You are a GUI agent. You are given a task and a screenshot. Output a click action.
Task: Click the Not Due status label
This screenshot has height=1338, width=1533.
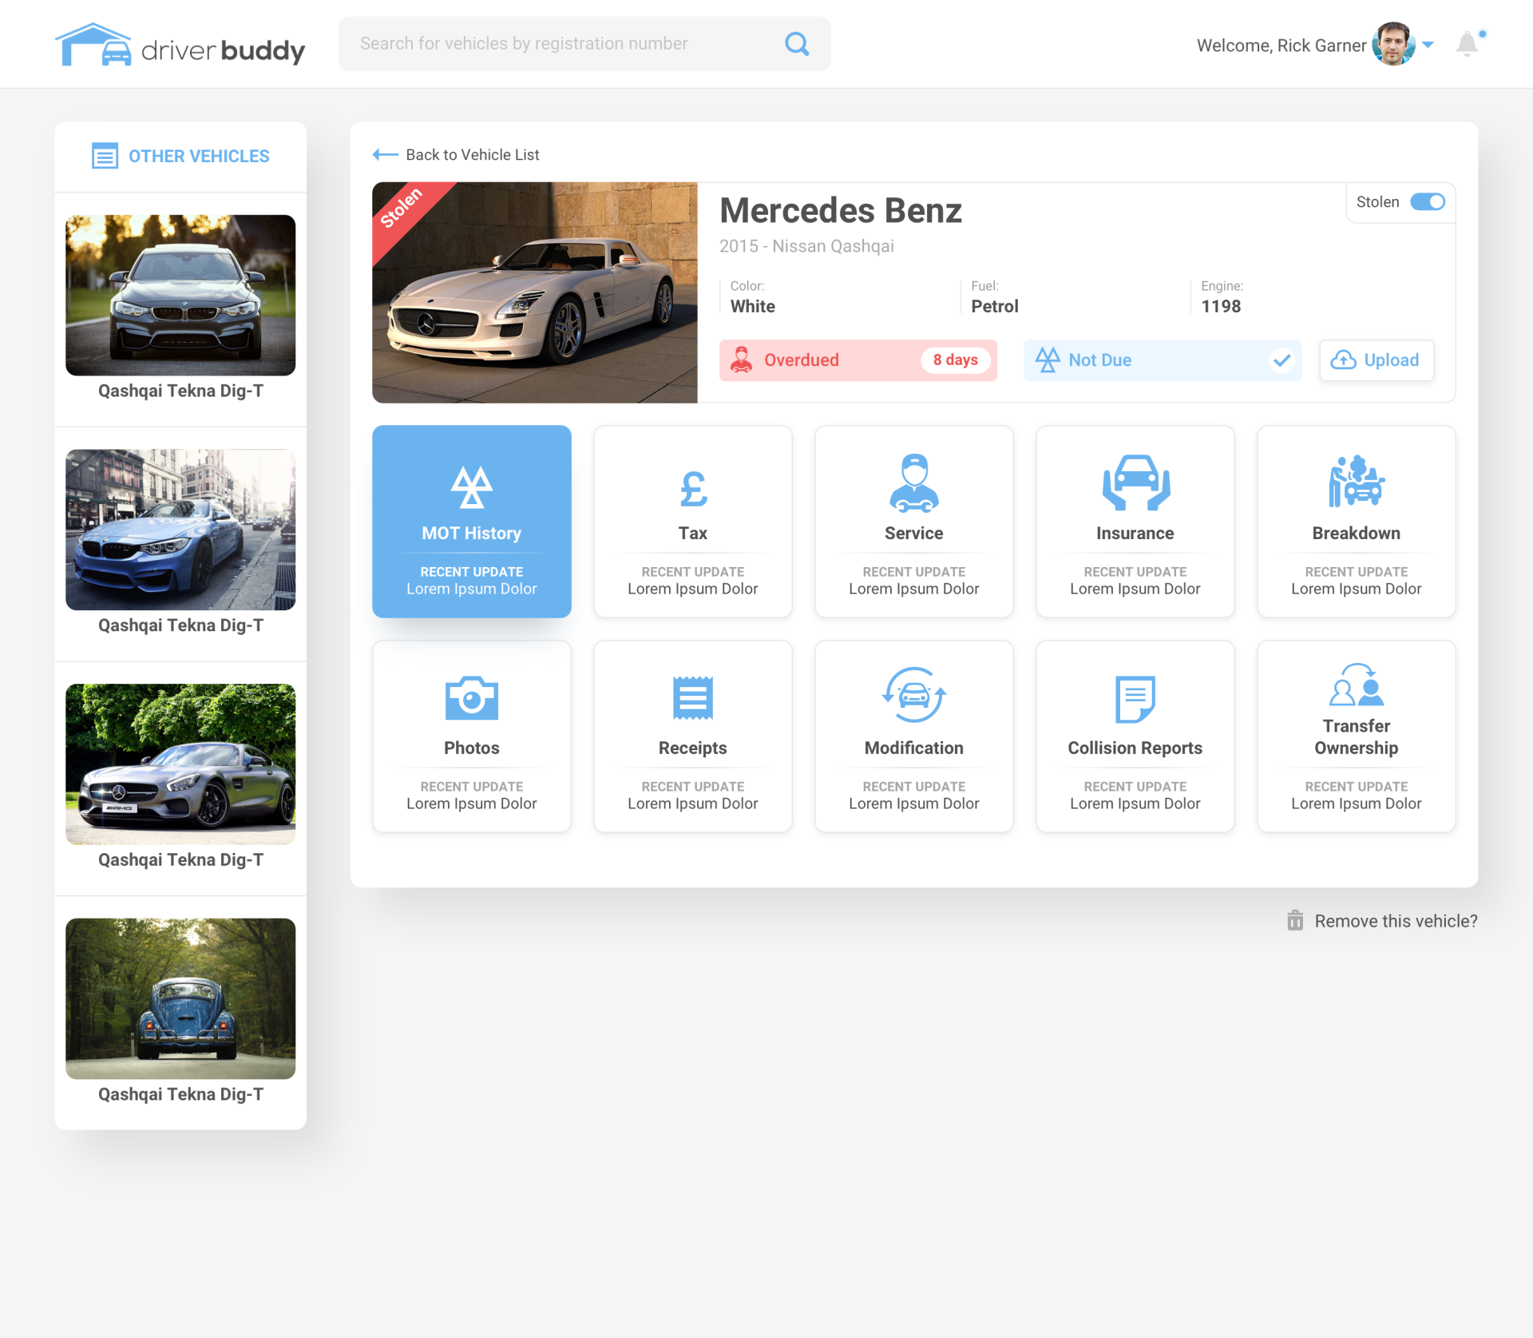click(1100, 360)
